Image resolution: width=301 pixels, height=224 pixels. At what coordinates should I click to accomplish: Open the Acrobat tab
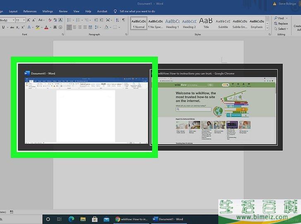(x=102, y=11)
